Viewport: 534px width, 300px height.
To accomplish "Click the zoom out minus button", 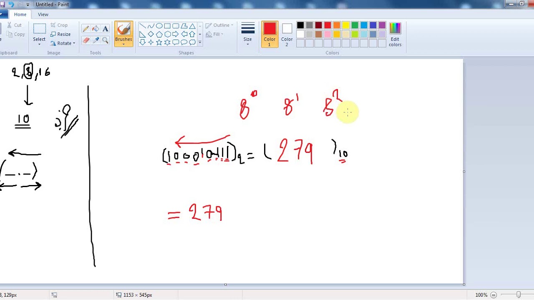I will 494,295.
